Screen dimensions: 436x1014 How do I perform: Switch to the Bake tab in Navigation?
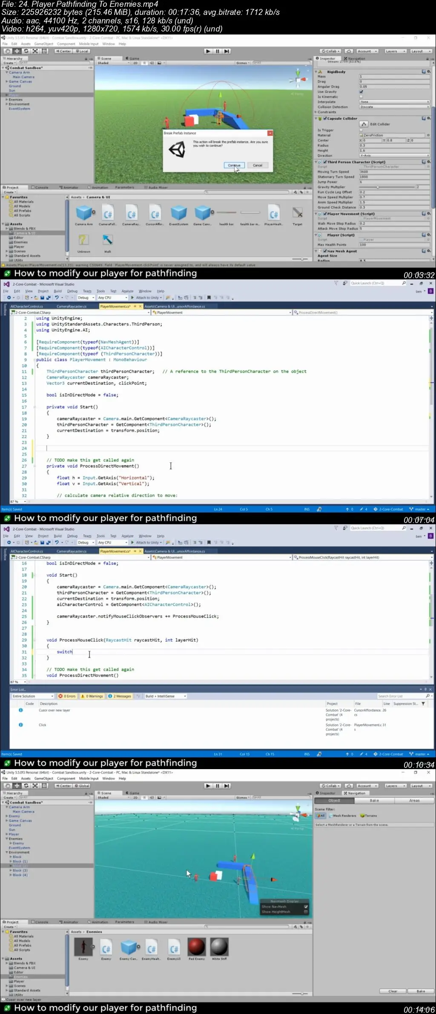[374, 801]
